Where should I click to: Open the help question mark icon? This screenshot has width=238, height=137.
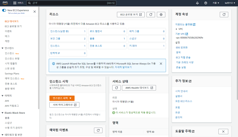coord(205,3)
